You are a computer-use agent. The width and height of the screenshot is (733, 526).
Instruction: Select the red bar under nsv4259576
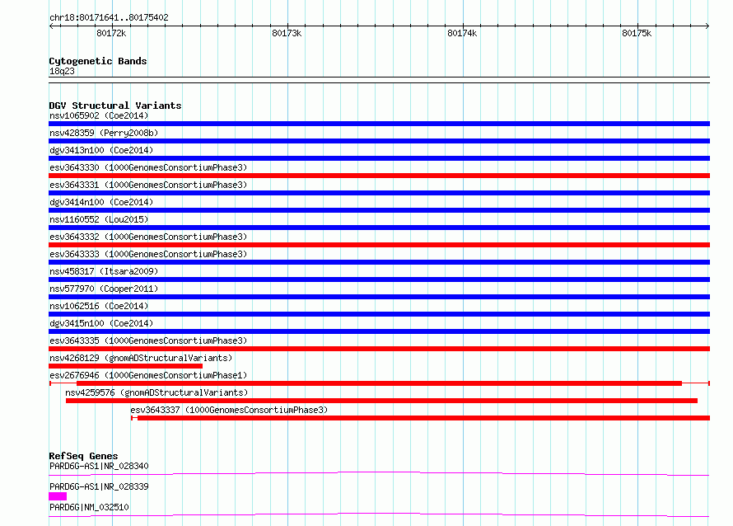pos(381,401)
